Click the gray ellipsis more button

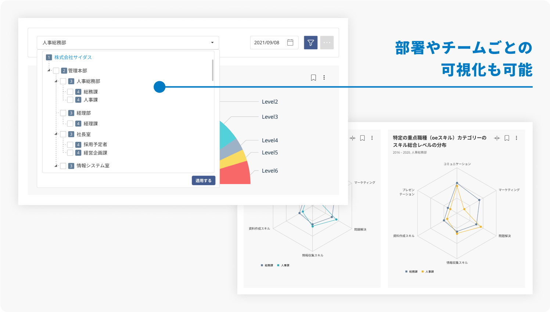pyautogui.click(x=327, y=43)
